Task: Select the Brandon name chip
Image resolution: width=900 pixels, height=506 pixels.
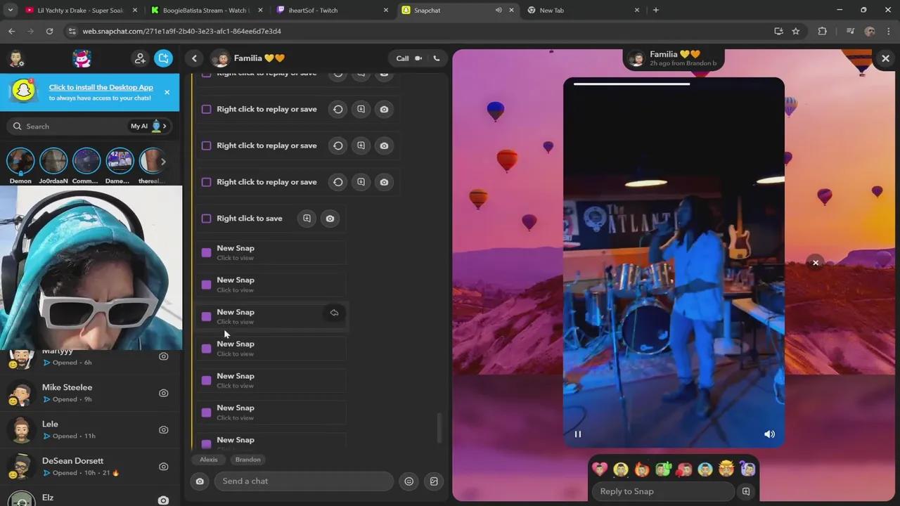Action: click(x=247, y=460)
